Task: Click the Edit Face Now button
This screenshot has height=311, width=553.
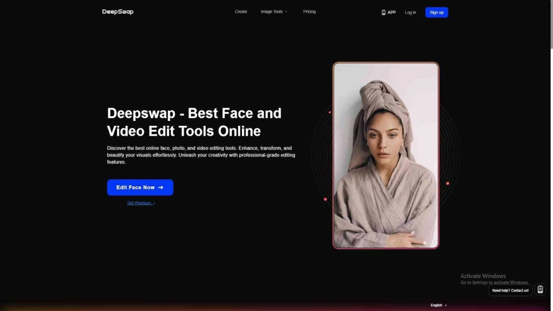Action: tap(140, 187)
